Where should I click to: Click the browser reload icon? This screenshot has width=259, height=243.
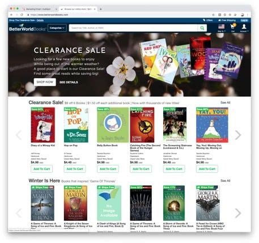[22, 15]
